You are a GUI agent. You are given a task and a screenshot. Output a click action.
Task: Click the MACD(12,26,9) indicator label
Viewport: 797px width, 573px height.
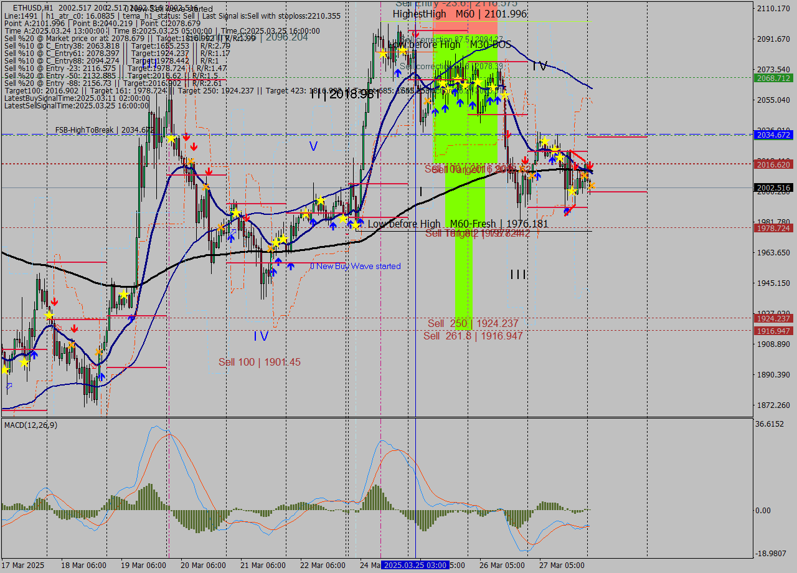[x=31, y=425]
